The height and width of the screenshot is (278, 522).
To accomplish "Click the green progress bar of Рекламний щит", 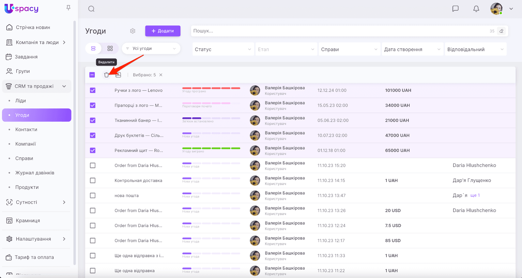I will tap(211, 148).
